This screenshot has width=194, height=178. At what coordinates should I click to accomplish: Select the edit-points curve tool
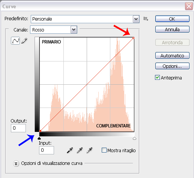[x=15, y=40]
